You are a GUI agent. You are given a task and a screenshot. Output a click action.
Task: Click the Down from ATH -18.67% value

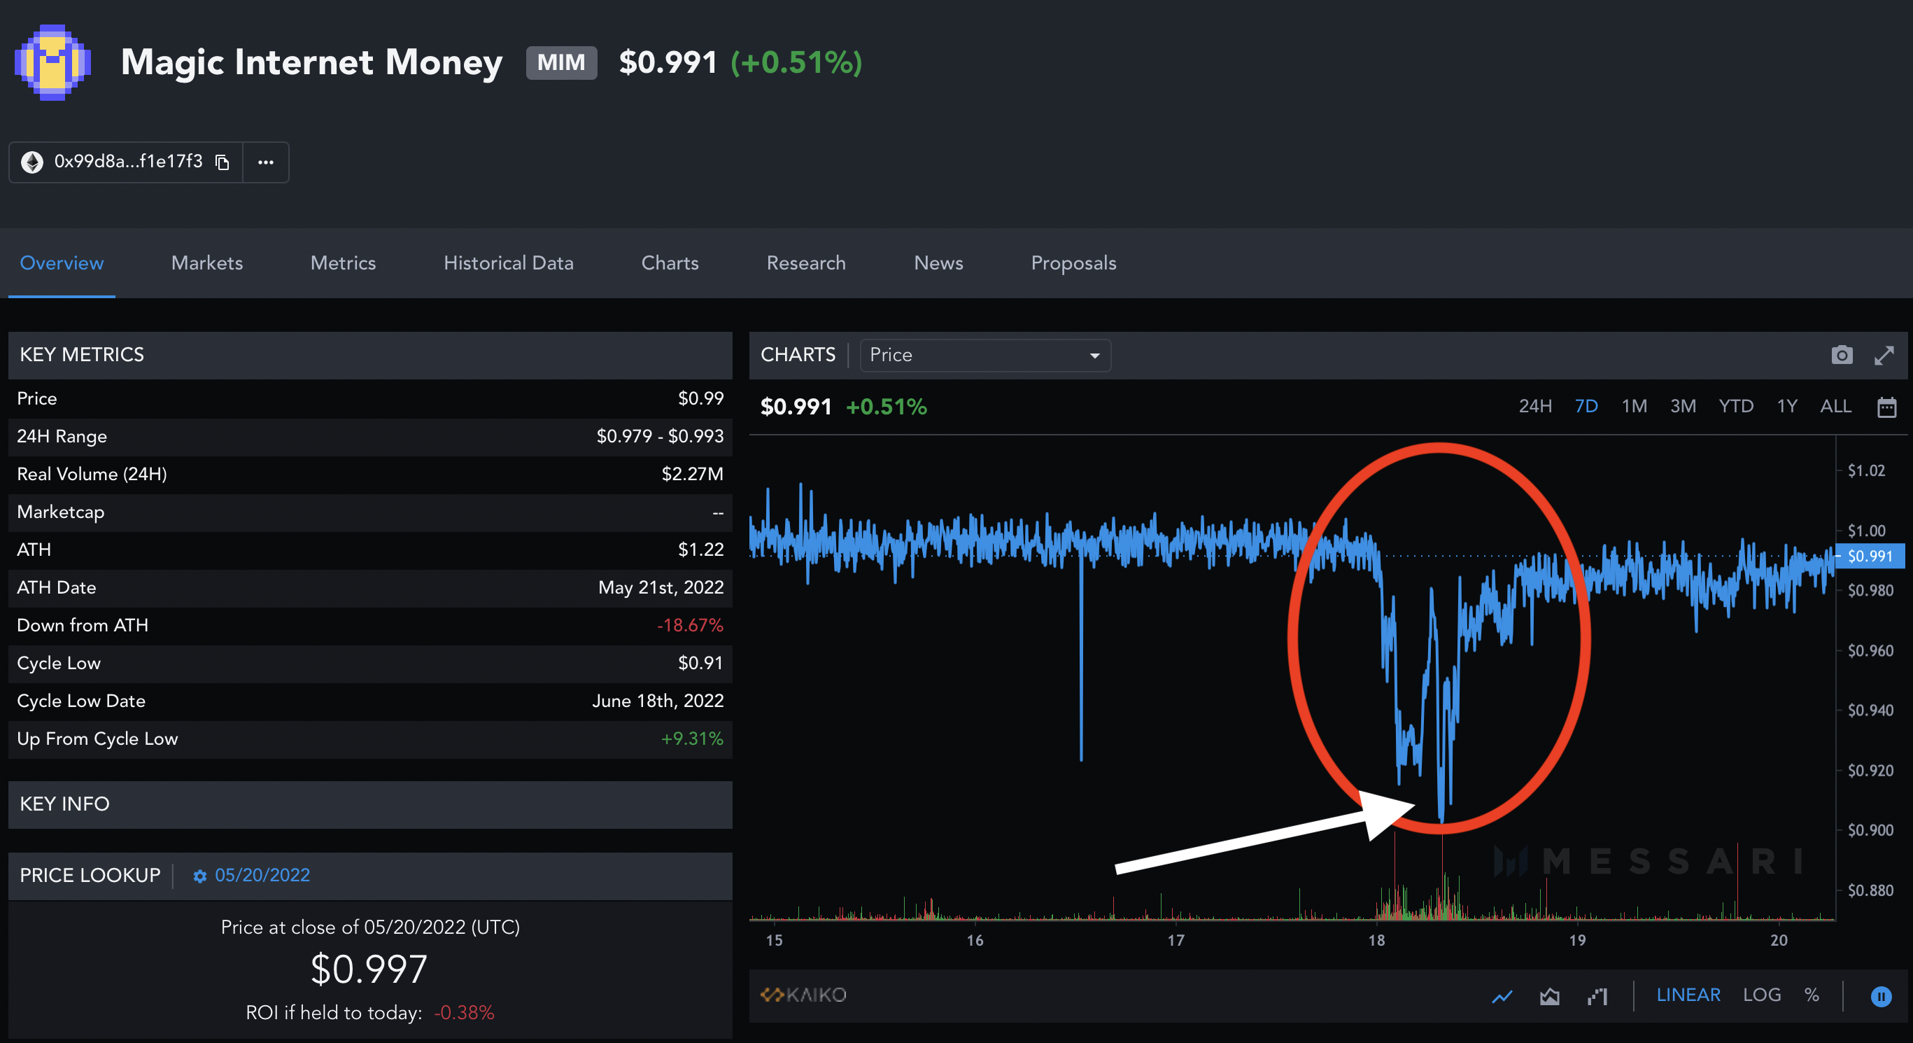click(x=690, y=626)
